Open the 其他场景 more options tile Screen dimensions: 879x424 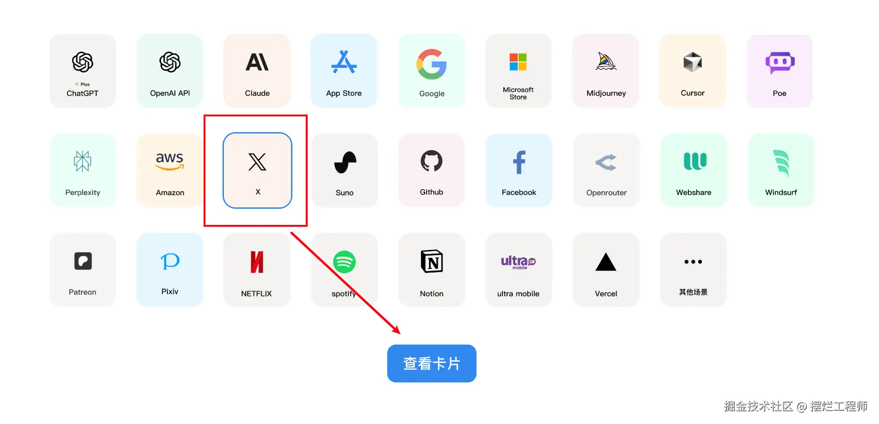(x=693, y=270)
